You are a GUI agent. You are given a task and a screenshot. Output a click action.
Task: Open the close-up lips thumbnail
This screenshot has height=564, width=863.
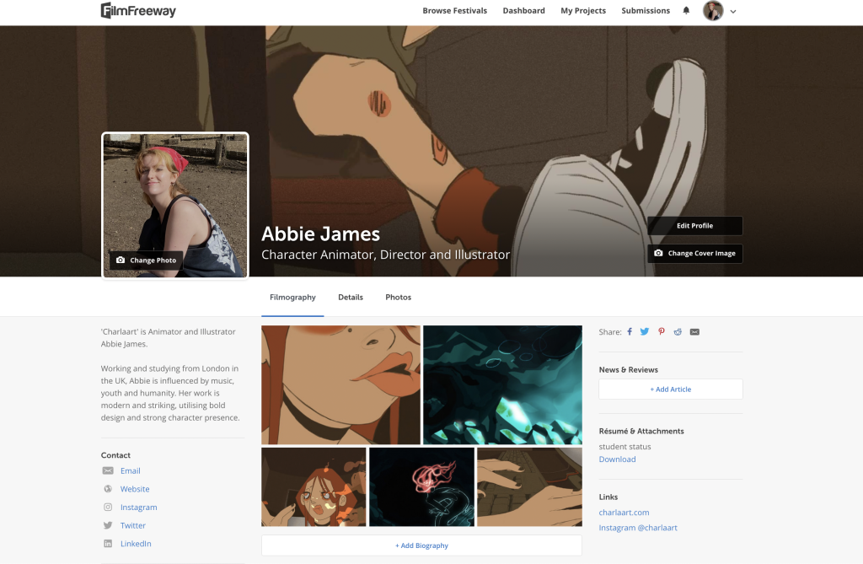click(340, 385)
